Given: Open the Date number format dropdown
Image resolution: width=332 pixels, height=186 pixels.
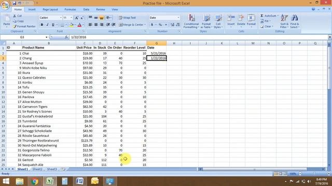Looking at the screenshot, I should [x=178, y=18].
